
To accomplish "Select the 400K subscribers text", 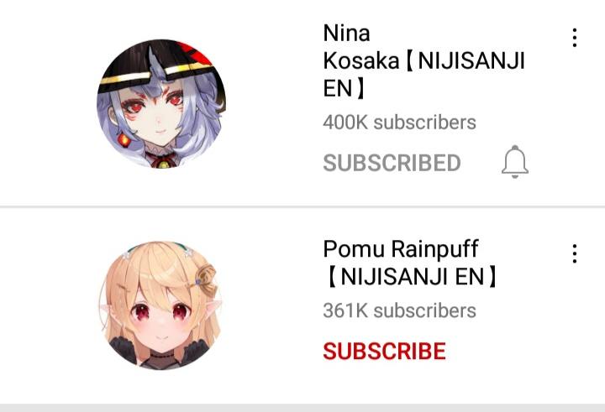I will 399,123.
